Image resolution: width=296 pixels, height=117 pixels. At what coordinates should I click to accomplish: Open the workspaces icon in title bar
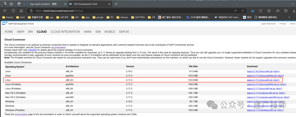[x=12, y=4]
